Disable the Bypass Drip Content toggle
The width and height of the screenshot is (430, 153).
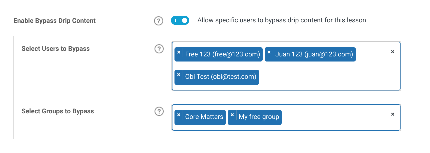(x=180, y=20)
